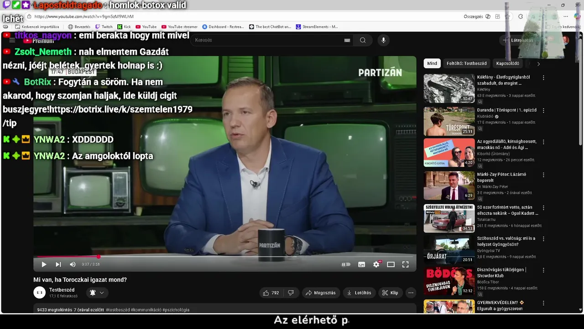
Task: Open The best ChatBot bookmark
Action: (270, 27)
